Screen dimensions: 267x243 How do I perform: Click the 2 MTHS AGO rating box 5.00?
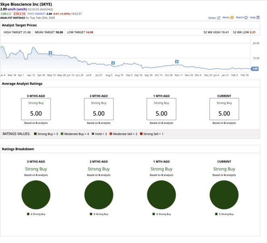tap(99, 109)
